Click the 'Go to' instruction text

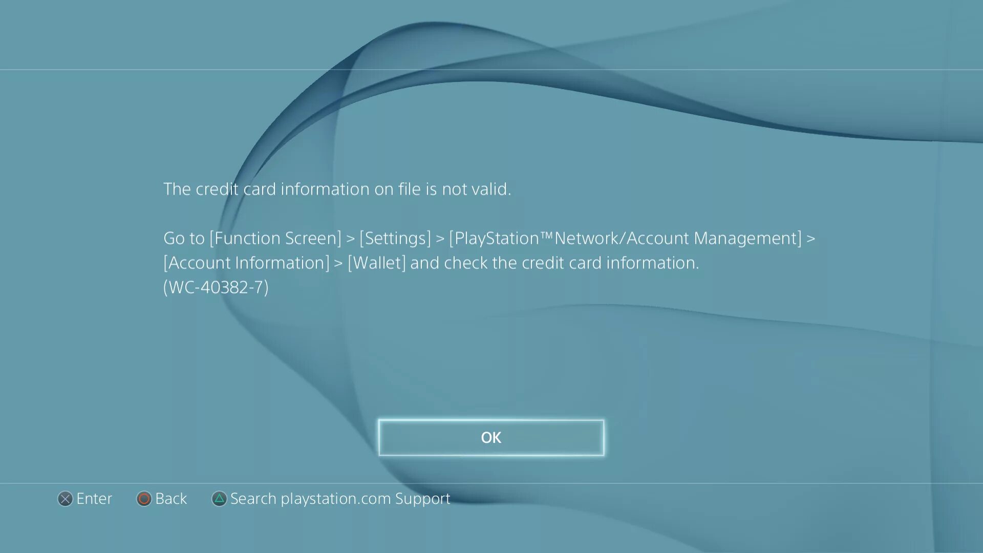point(184,239)
